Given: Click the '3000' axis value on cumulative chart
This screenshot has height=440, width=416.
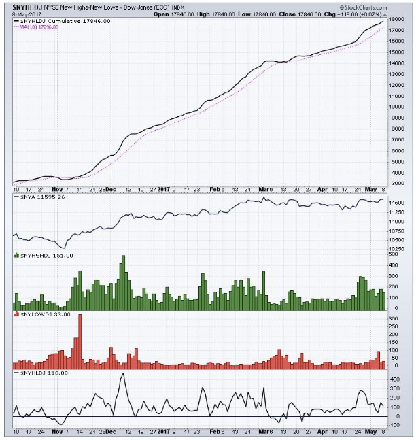Looking at the screenshot, I should (398, 183).
